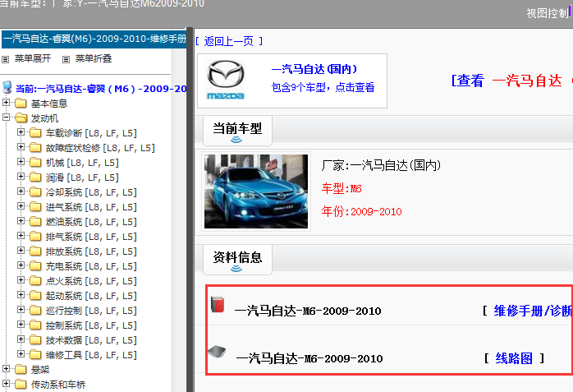Click the gray chip icon for 线路图
This screenshot has width=573, height=392.
pos(217,352)
